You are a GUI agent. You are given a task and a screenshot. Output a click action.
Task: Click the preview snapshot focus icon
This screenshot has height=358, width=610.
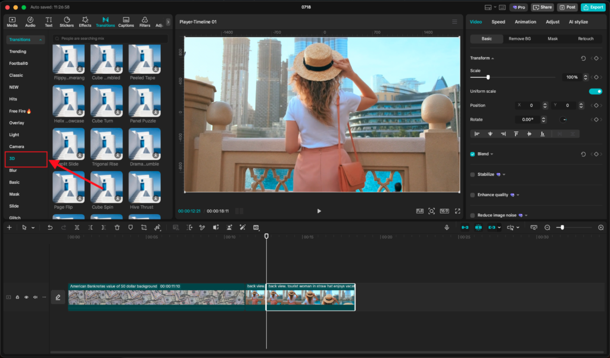coord(431,211)
